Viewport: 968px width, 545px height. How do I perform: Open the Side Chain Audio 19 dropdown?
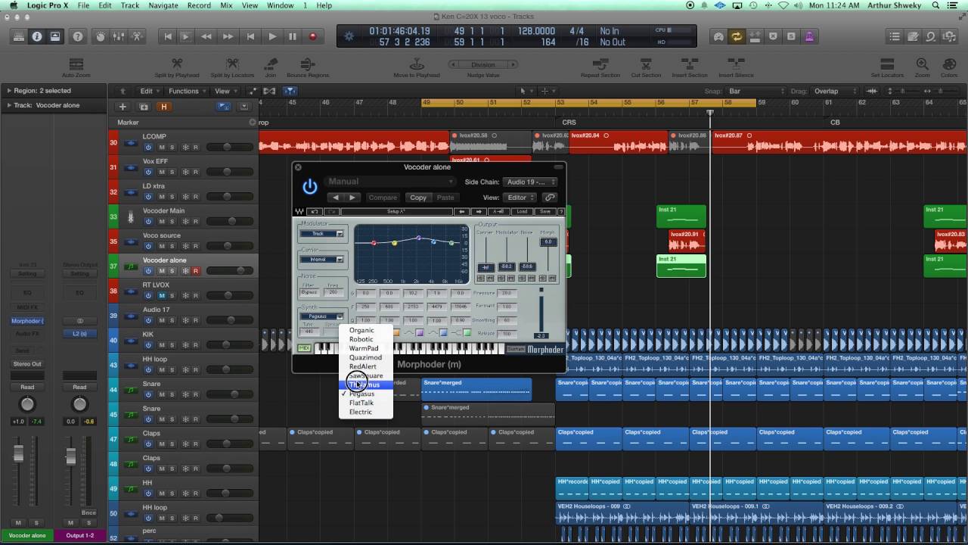point(531,182)
